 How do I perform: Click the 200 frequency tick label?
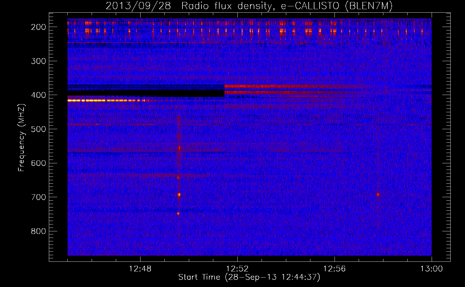[x=38, y=27]
